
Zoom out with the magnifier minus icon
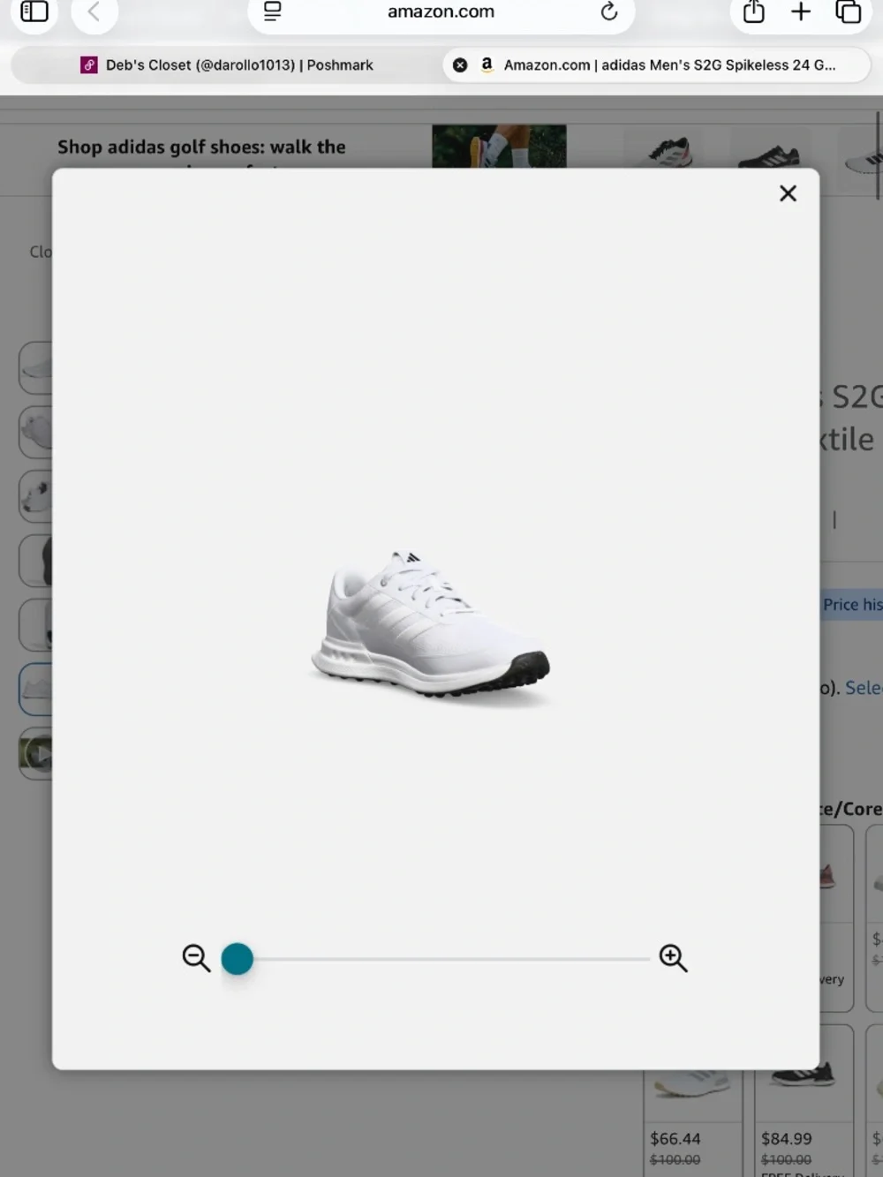pos(196,958)
